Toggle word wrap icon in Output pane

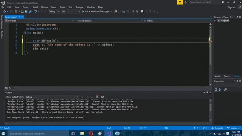click(102, 97)
